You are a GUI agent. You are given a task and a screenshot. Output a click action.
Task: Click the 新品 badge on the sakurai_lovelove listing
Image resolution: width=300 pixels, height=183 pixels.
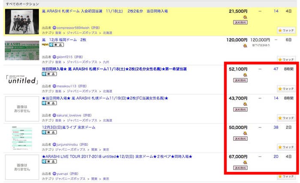point(49,103)
